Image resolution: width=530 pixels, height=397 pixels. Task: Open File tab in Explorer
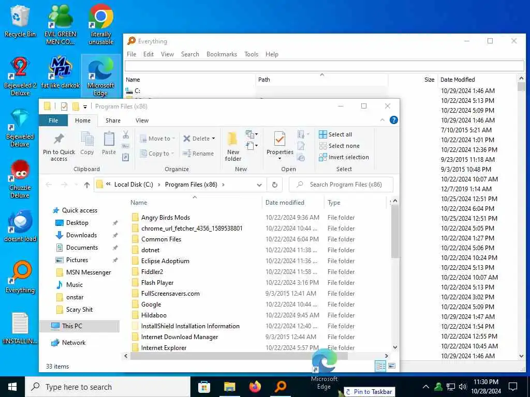53,120
